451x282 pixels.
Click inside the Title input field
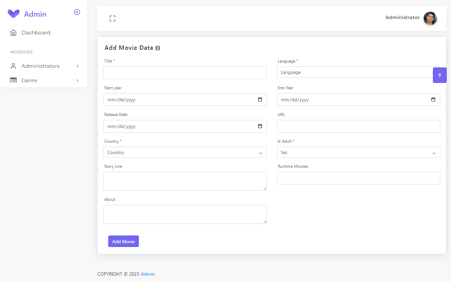point(185,73)
